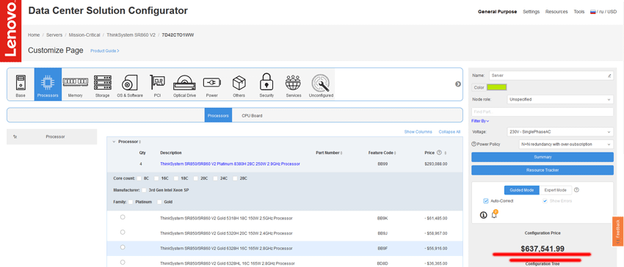Click the help icon next to Expert Mode
This screenshot has width=624, height=267.
pos(576,190)
